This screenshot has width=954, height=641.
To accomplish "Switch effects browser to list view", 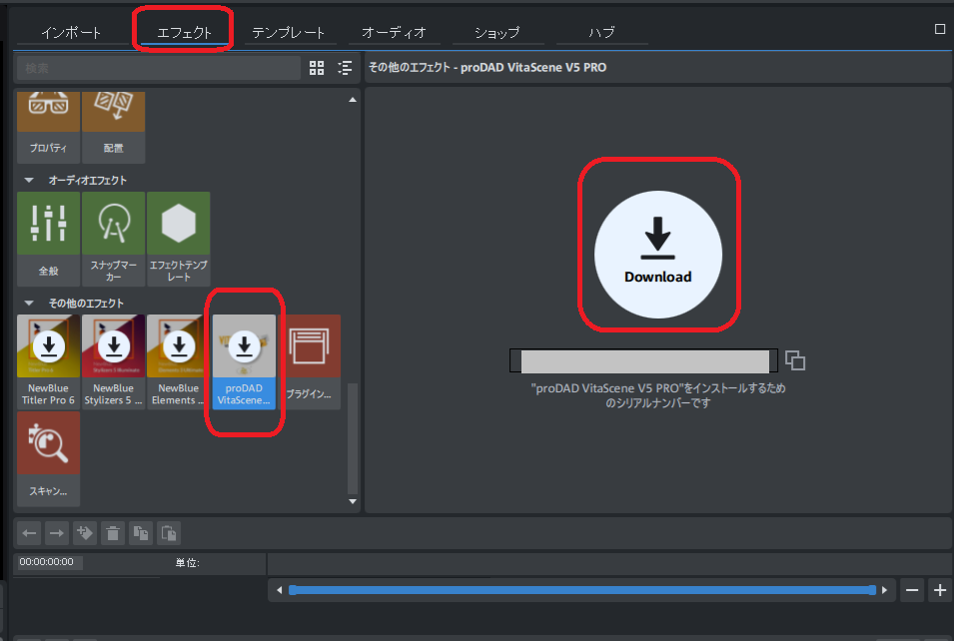I will [x=345, y=68].
